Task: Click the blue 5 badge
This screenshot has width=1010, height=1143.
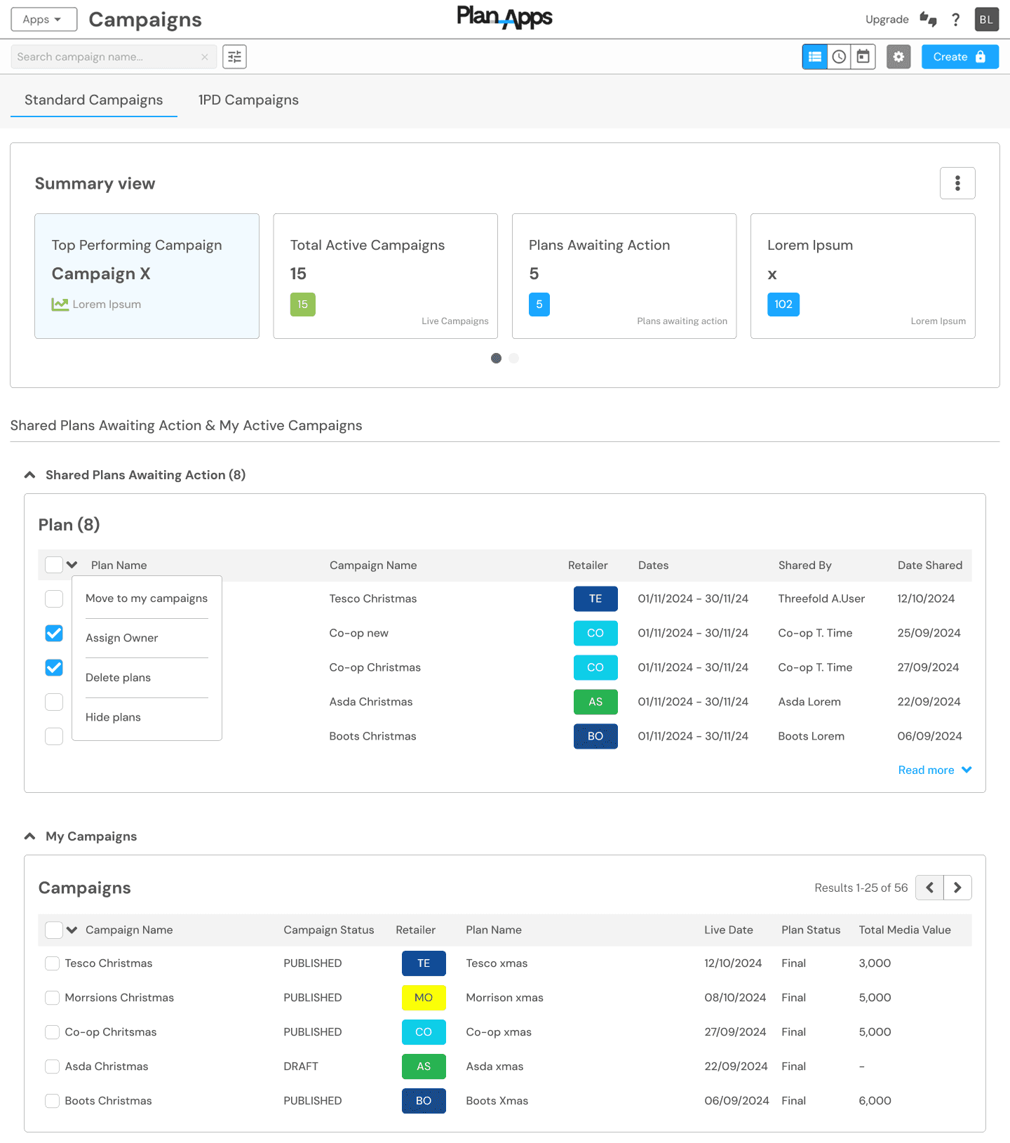Action: [x=539, y=305]
